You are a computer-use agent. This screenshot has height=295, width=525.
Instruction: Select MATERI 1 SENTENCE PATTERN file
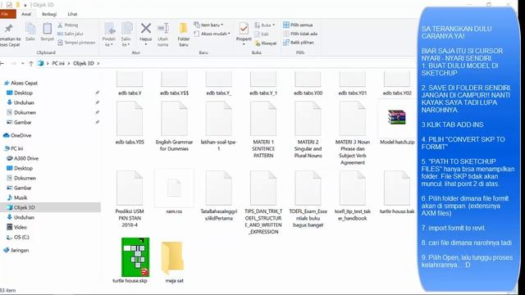point(263,129)
